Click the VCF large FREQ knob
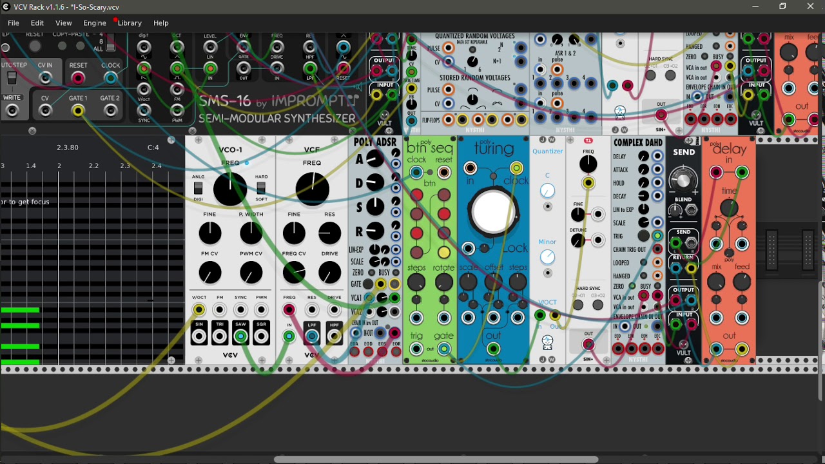This screenshot has width=825, height=464. tap(312, 189)
